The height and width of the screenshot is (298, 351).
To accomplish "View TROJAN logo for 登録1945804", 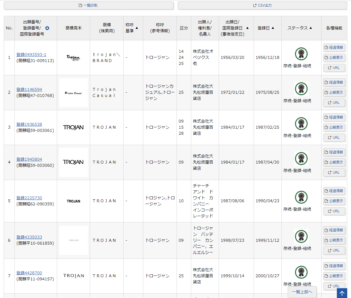I will coord(74,162).
